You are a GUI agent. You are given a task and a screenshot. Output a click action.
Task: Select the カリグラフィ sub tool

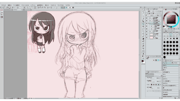pos(171,83)
